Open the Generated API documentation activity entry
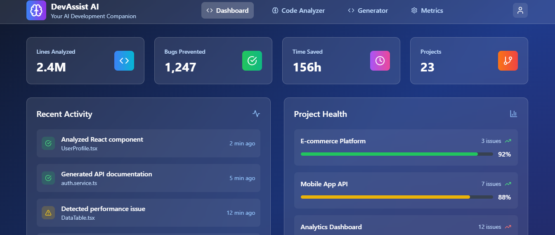 149,178
